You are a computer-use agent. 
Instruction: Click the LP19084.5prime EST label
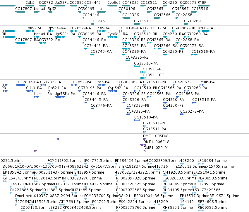pyautogui.click(x=212, y=161)
